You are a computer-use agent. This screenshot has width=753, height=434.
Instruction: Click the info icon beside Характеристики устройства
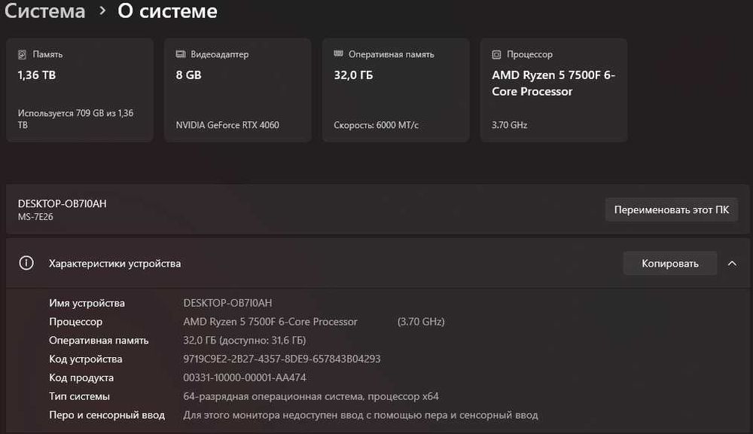(26, 264)
